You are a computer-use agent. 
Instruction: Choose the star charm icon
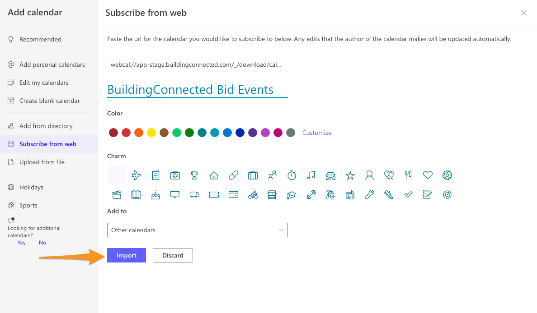coord(350,175)
